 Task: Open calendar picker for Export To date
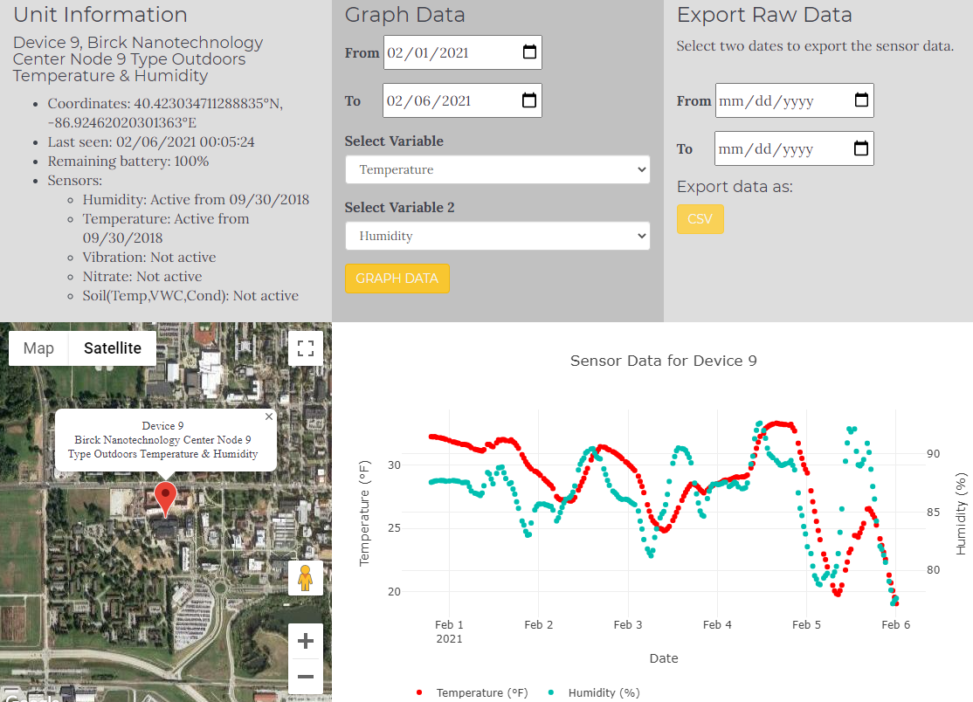click(860, 148)
